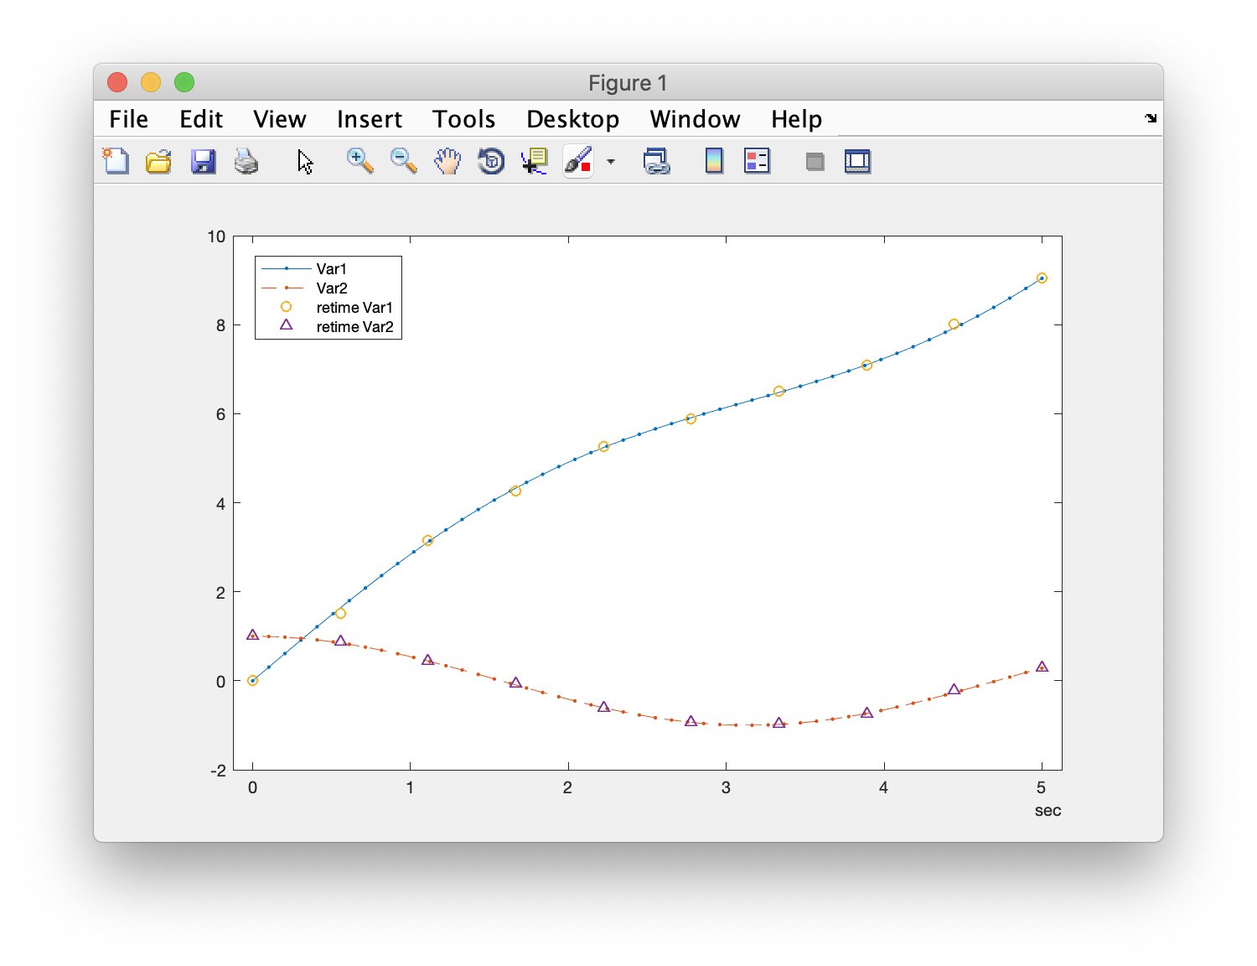This screenshot has height=966, width=1257.
Task: Open file using the folder icon
Action: click(x=158, y=161)
